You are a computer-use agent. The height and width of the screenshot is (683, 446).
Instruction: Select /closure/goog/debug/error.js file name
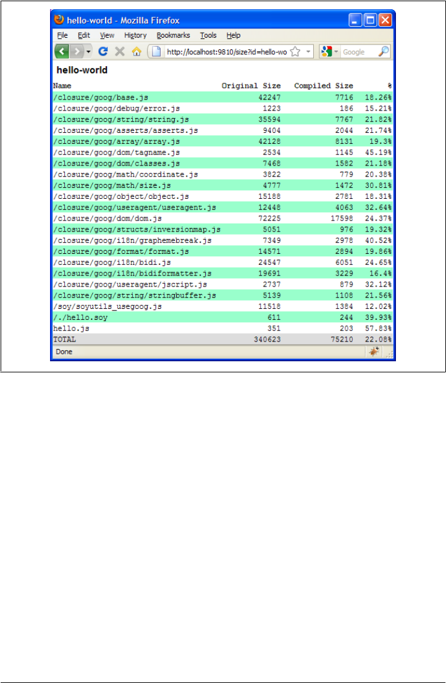[116, 108]
